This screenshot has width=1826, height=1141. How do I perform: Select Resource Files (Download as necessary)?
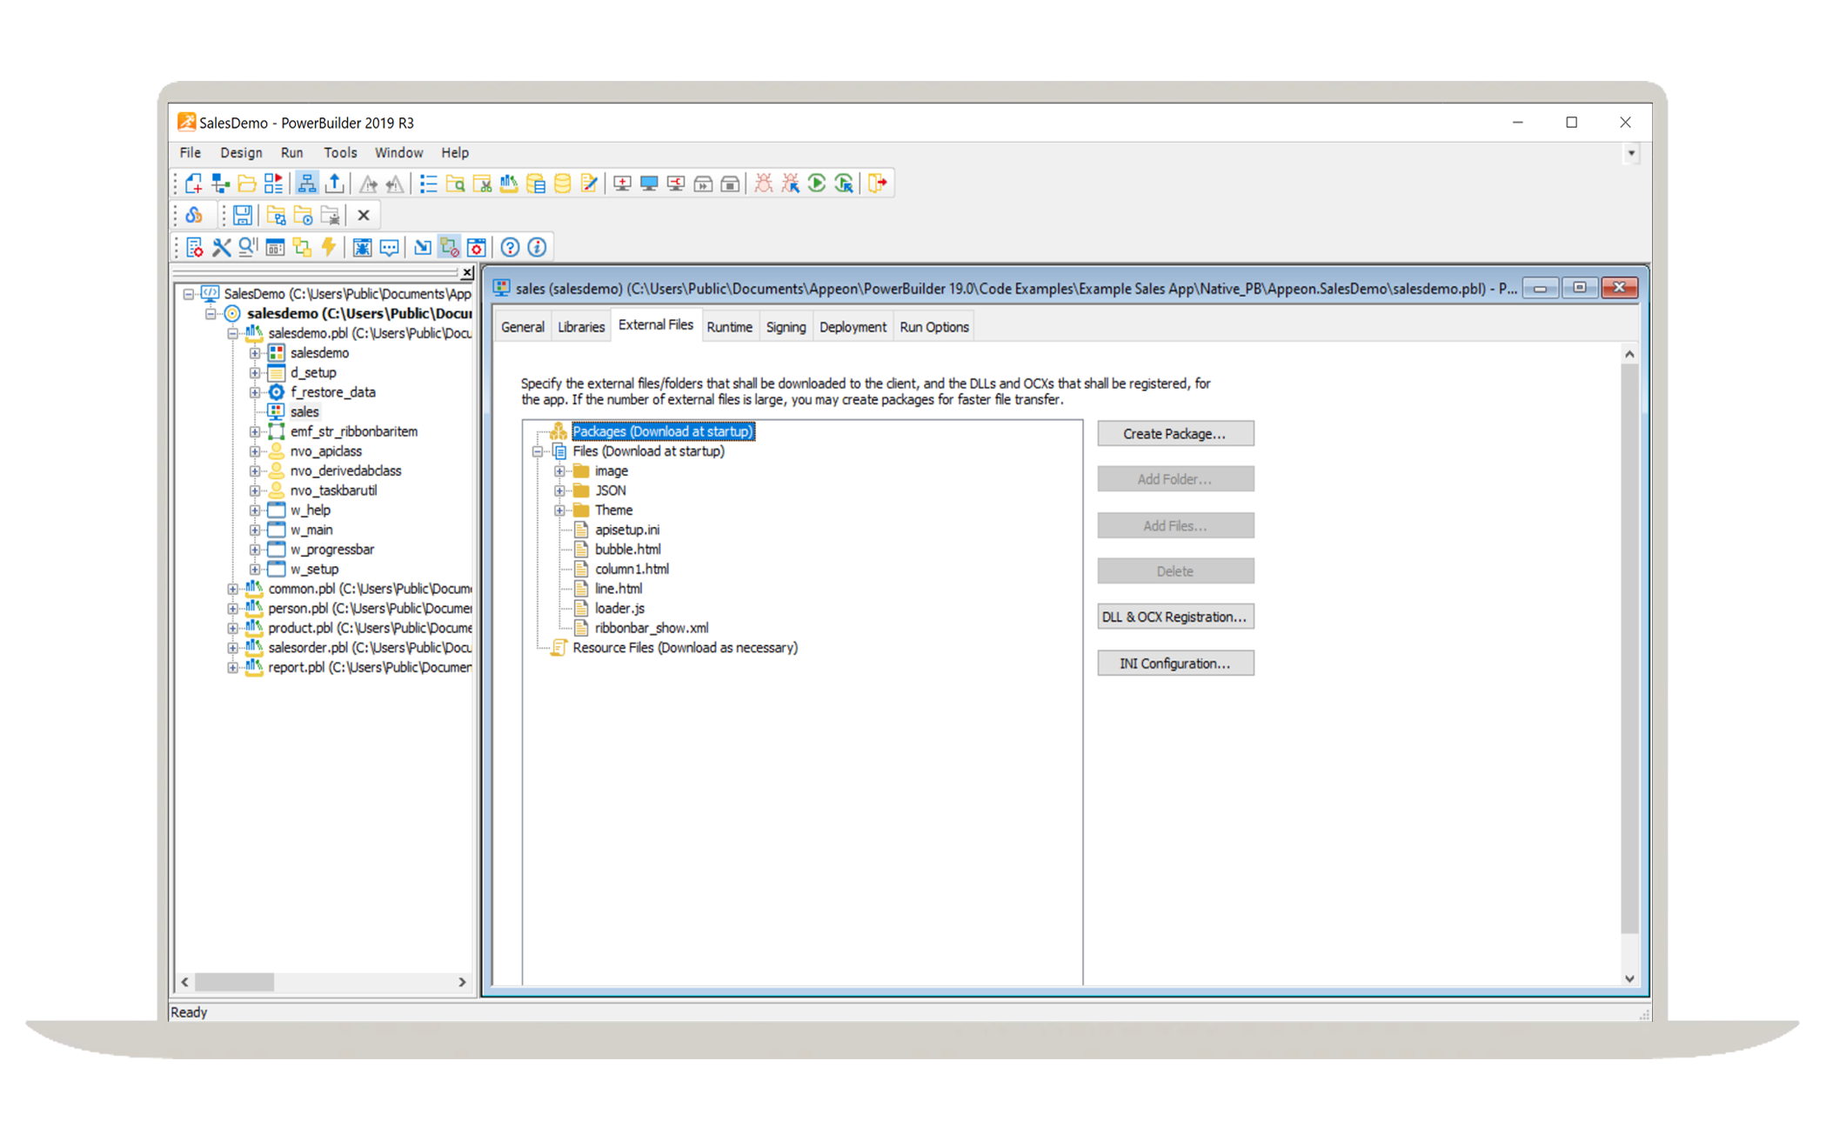[685, 648]
